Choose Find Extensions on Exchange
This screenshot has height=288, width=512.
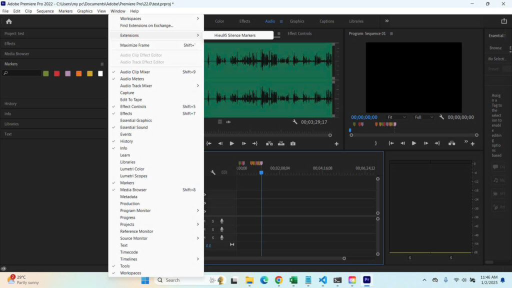pos(146,25)
